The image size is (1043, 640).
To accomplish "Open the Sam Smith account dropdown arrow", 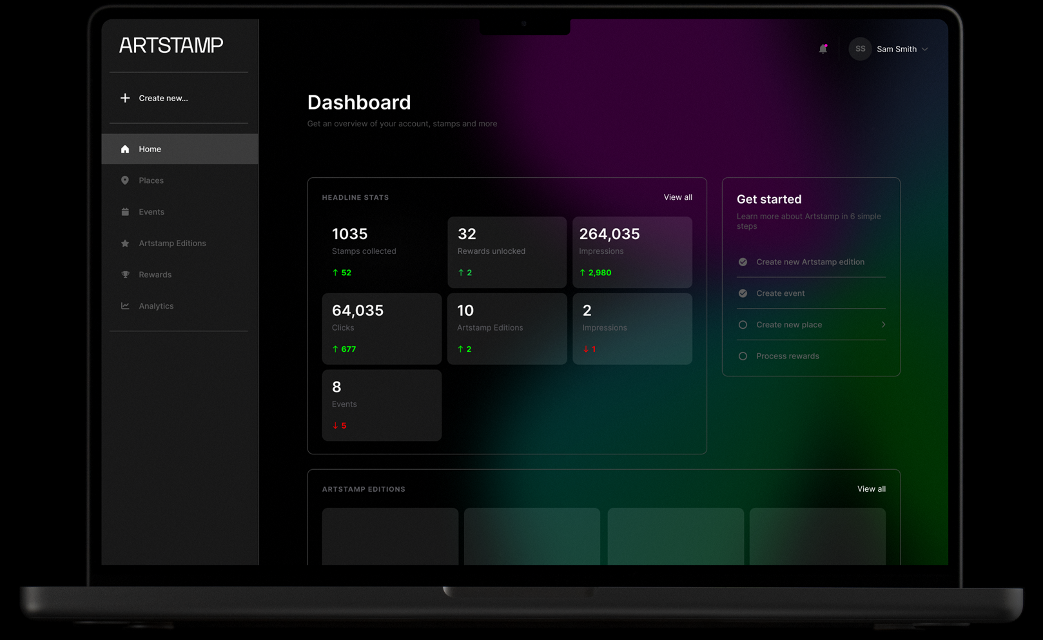I will (x=925, y=50).
